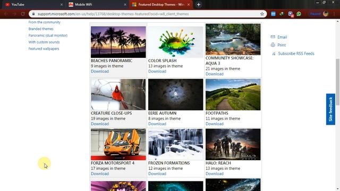
Task: Click the RSS feed icon
Action: (x=274, y=54)
